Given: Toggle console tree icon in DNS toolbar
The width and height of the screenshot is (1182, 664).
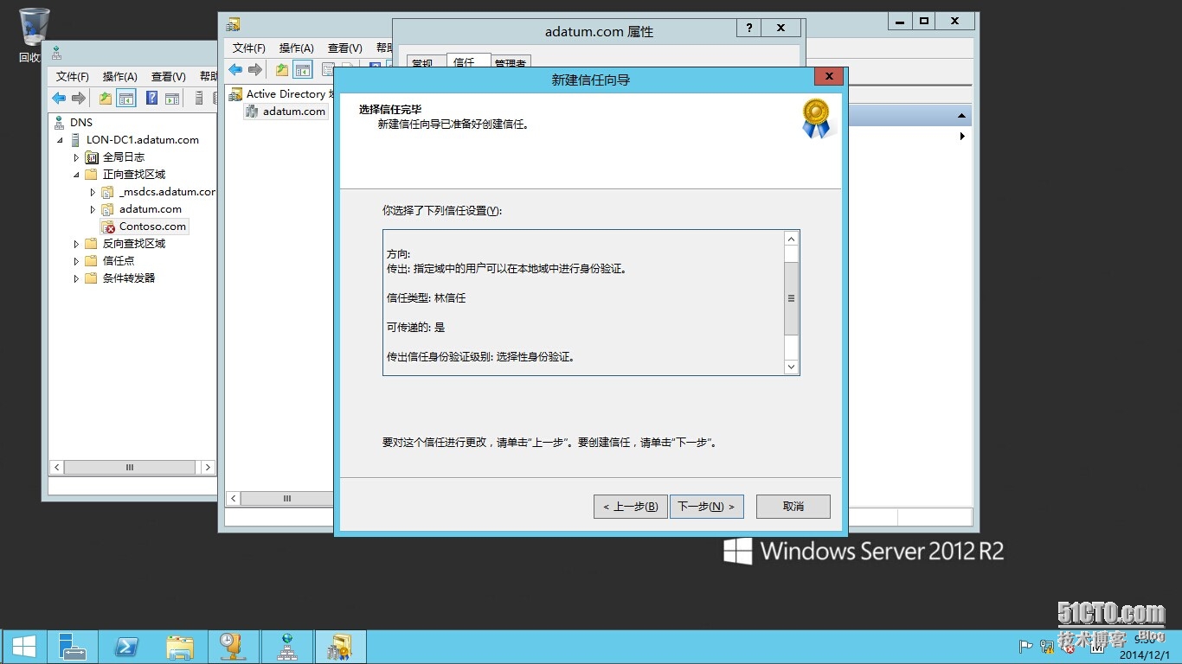Looking at the screenshot, I should (126, 99).
